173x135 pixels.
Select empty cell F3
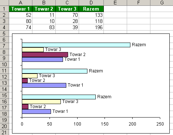[x=138, y=21]
